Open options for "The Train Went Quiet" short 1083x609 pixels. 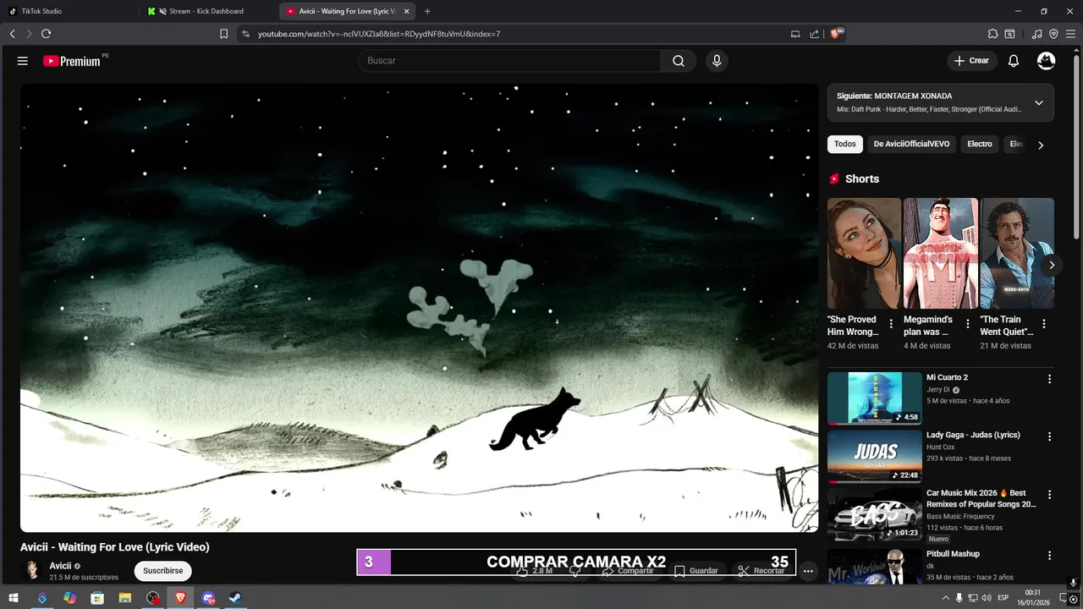pos(1044,323)
